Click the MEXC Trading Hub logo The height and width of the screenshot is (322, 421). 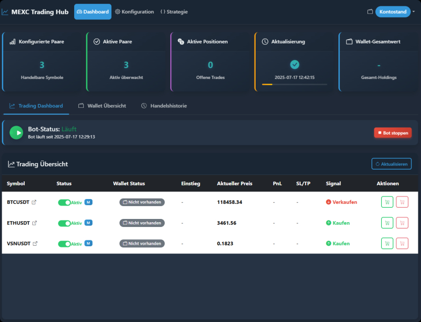(35, 12)
